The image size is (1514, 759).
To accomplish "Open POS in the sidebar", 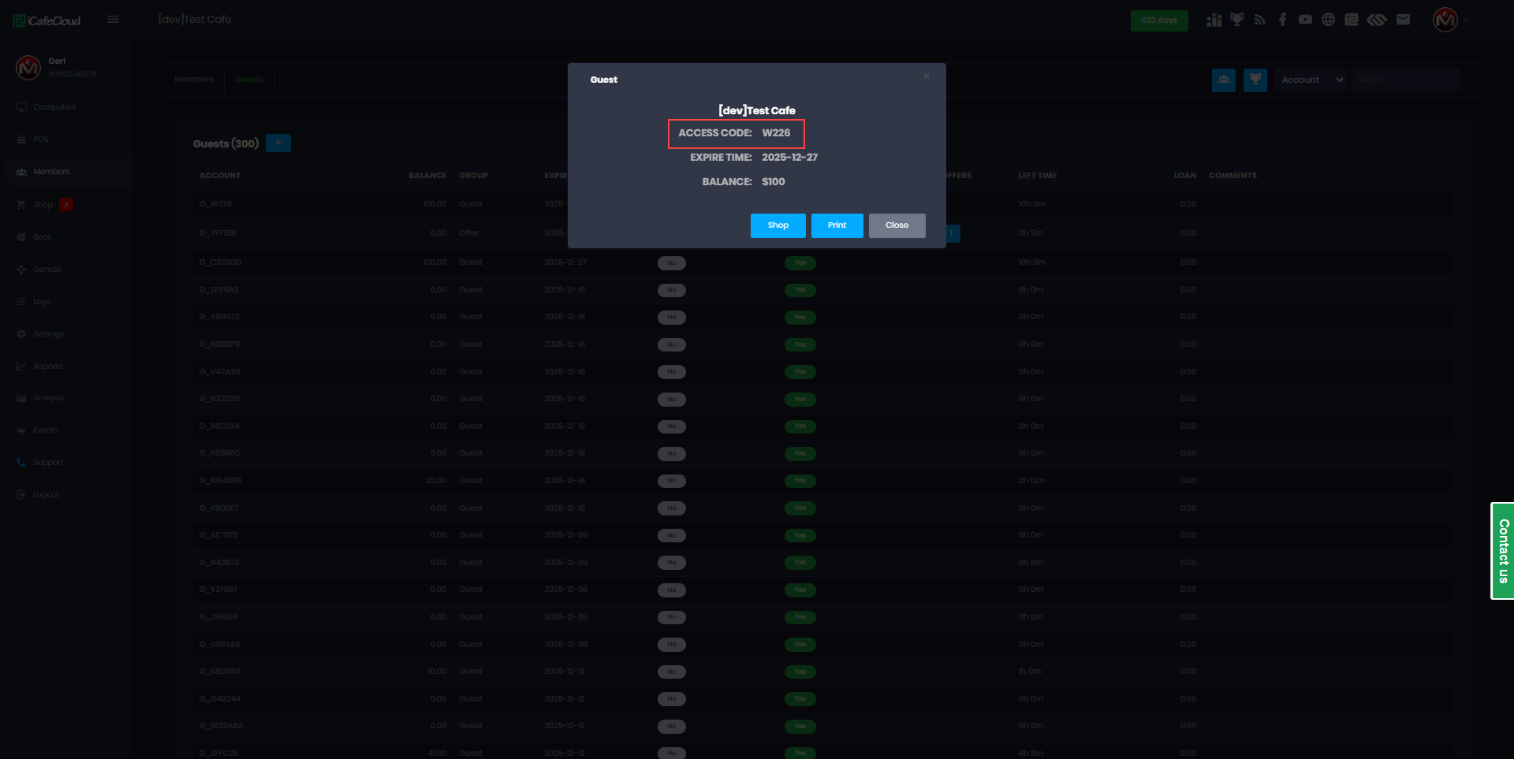I will coord(40,140).
